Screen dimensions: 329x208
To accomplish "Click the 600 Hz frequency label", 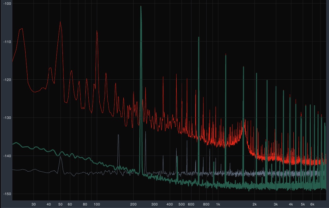I will coord(191,204).
